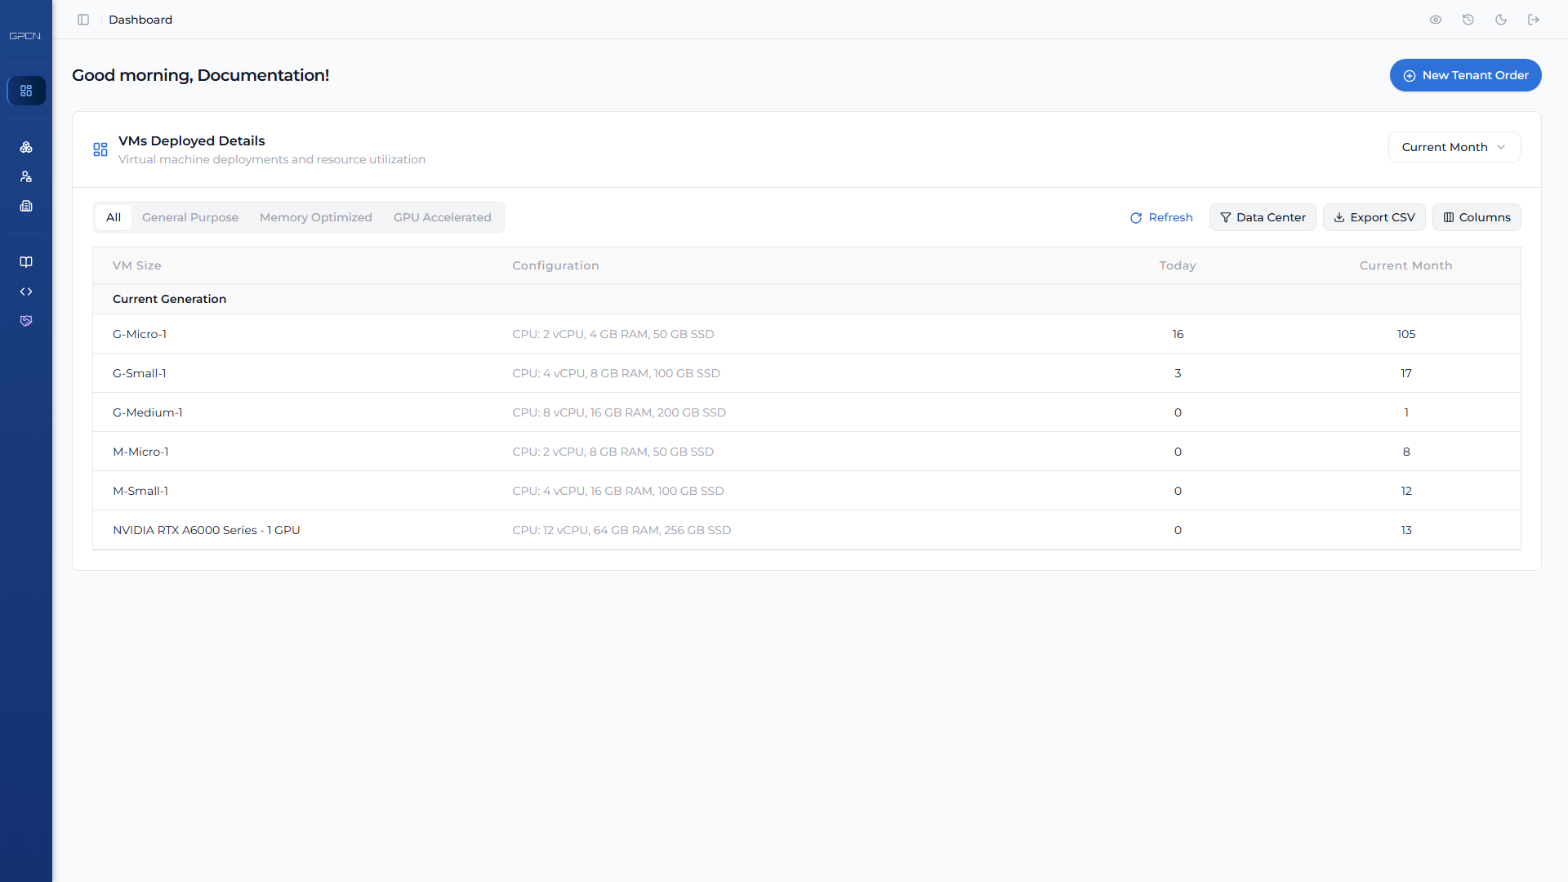The height and width of the screenshot is (882, 1568).
Task: Select the G-Micro-1 row name
Action: coord(140,334)
